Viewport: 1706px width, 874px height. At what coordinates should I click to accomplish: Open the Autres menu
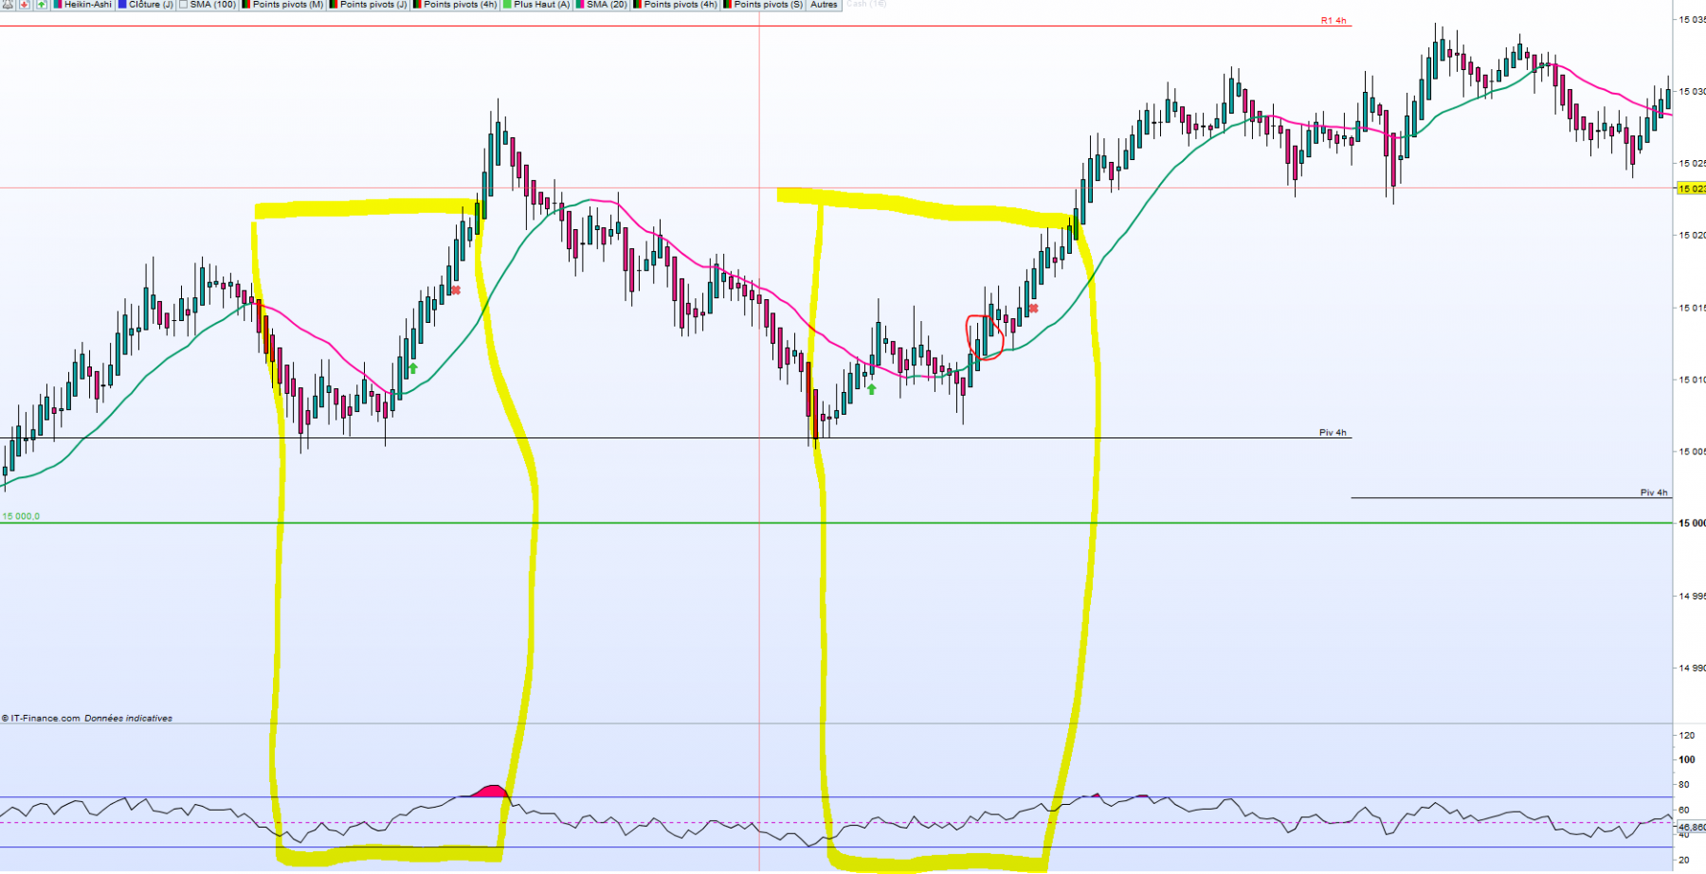[824, 4]
